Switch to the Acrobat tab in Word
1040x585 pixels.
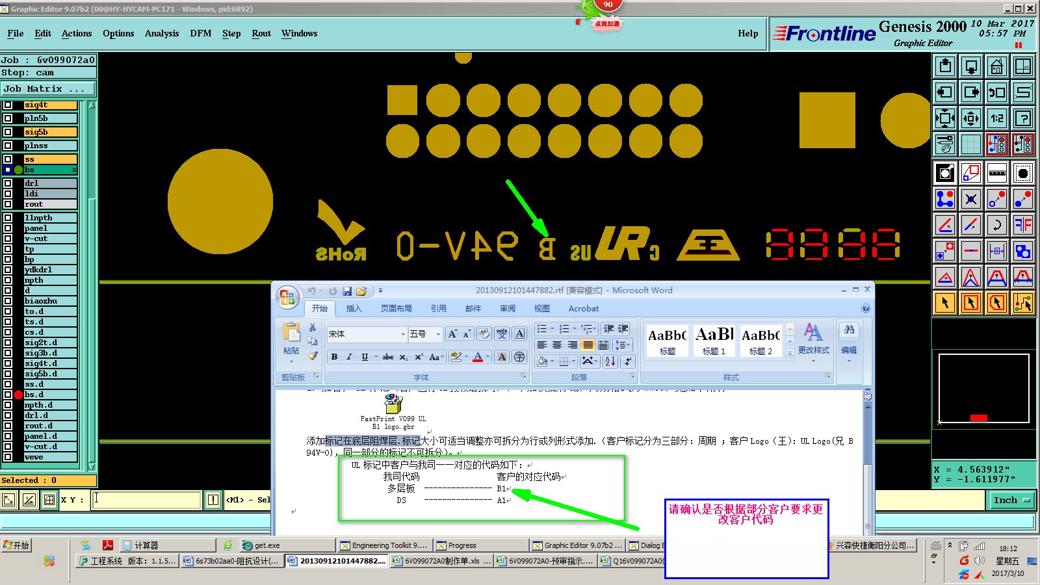(584, 309)
